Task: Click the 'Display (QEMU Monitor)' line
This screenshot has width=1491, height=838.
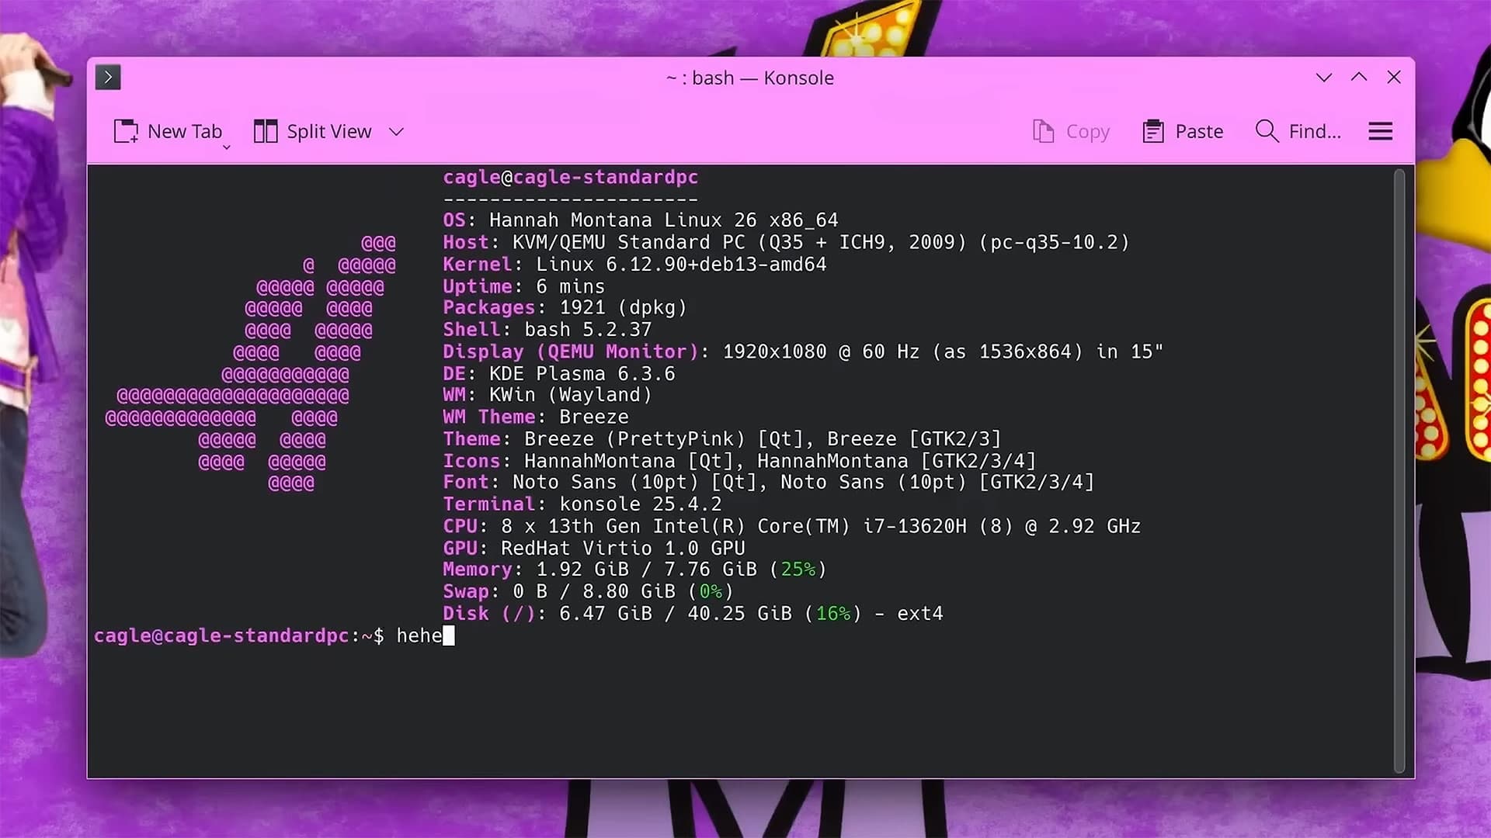Action: point(803,351)
